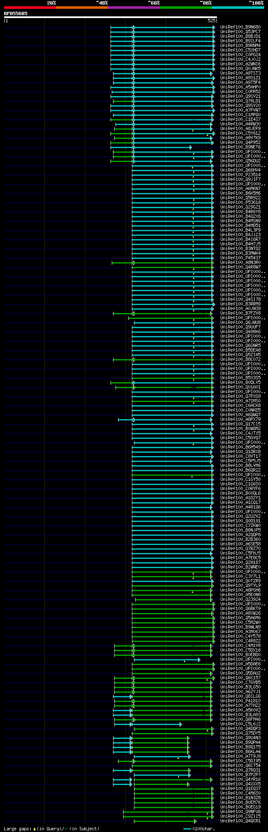The image size is (268, 832).
Task: Select hit label UniRef100_A6MKN7
Action: click(x=240, y=188)
